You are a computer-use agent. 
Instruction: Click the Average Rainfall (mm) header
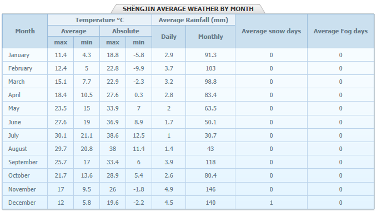click(x=193, y=20)
